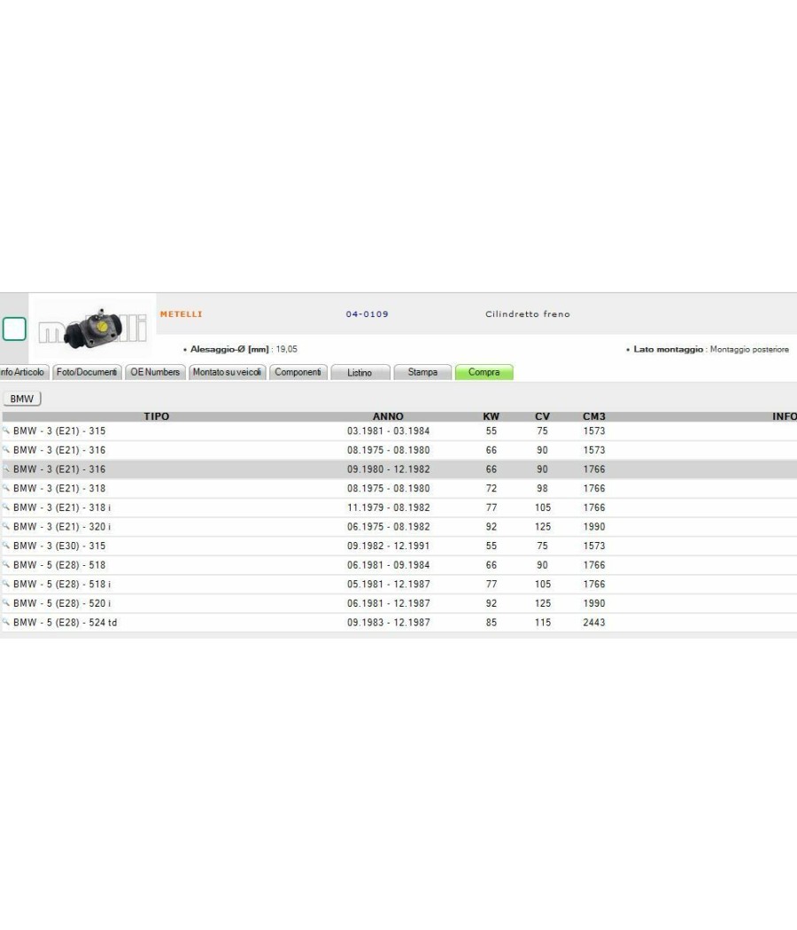Select row text BMW - 3 (E21) - 318
Image resolution: width=797 pixels, height=930 pixels.
click(x=59, y=489)
